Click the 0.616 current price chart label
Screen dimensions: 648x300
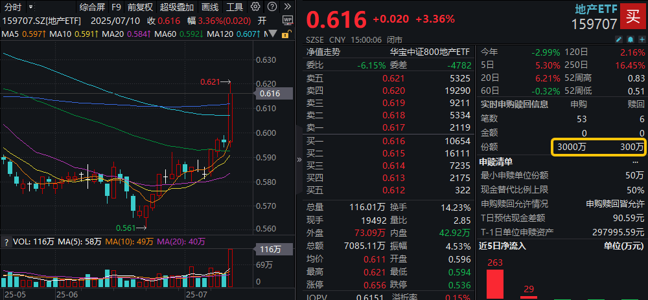(273, 94)
